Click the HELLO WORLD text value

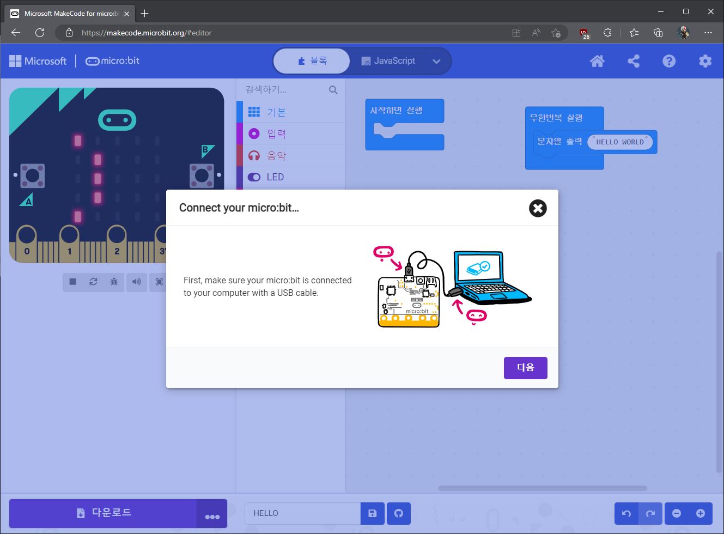coord(620,142)
